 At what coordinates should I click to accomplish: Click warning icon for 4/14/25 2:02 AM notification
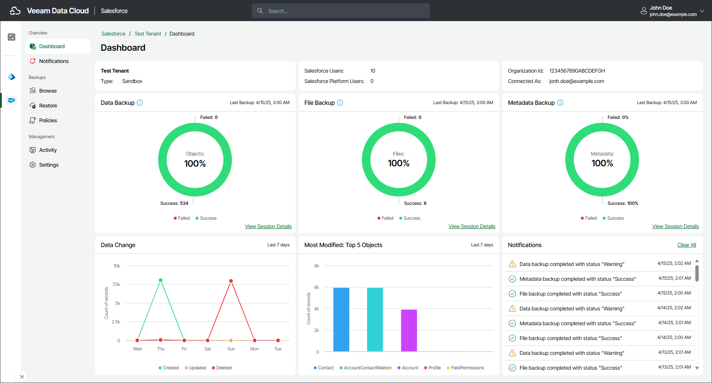coord(512,309)
